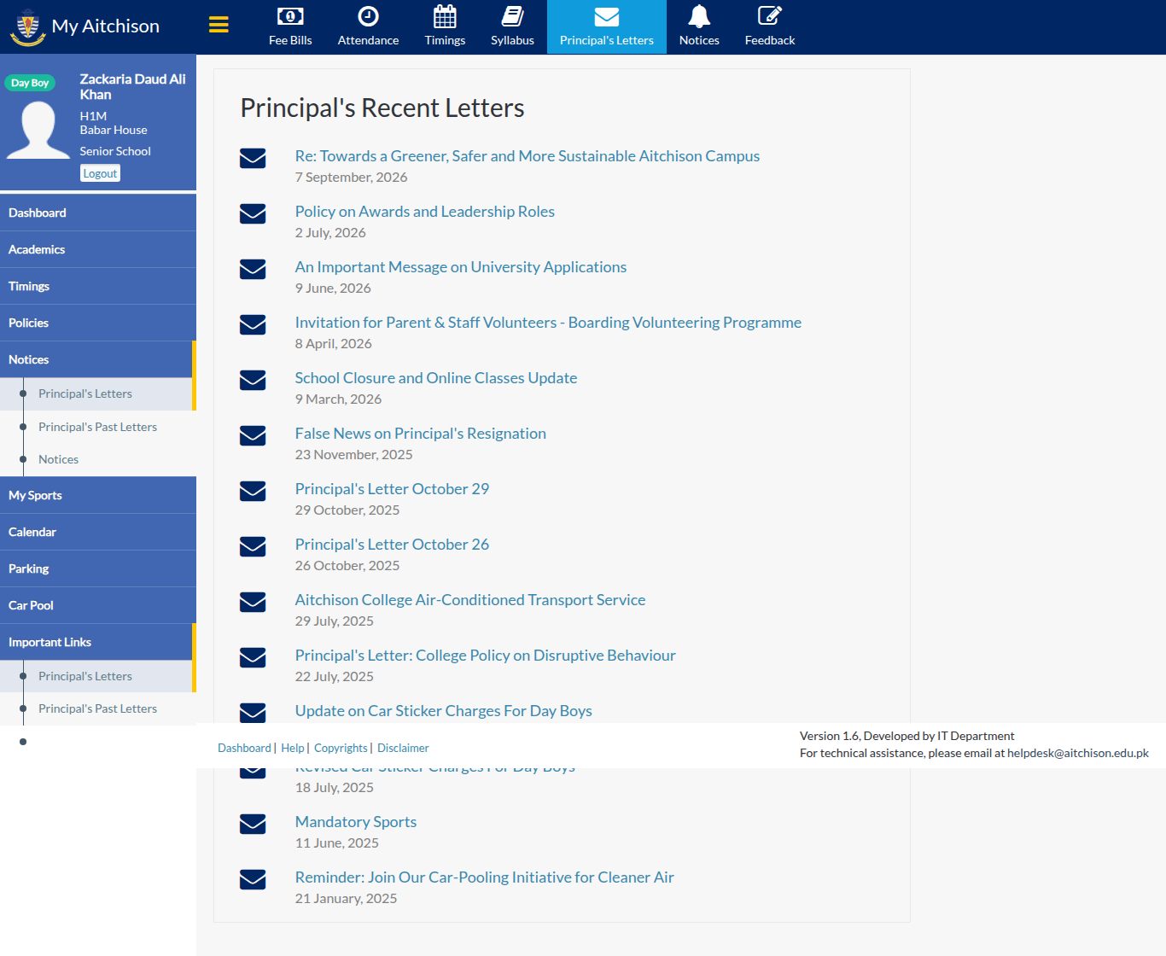
Task: Open An Important Message on University Applications
Action: click(x=461, y=267)
